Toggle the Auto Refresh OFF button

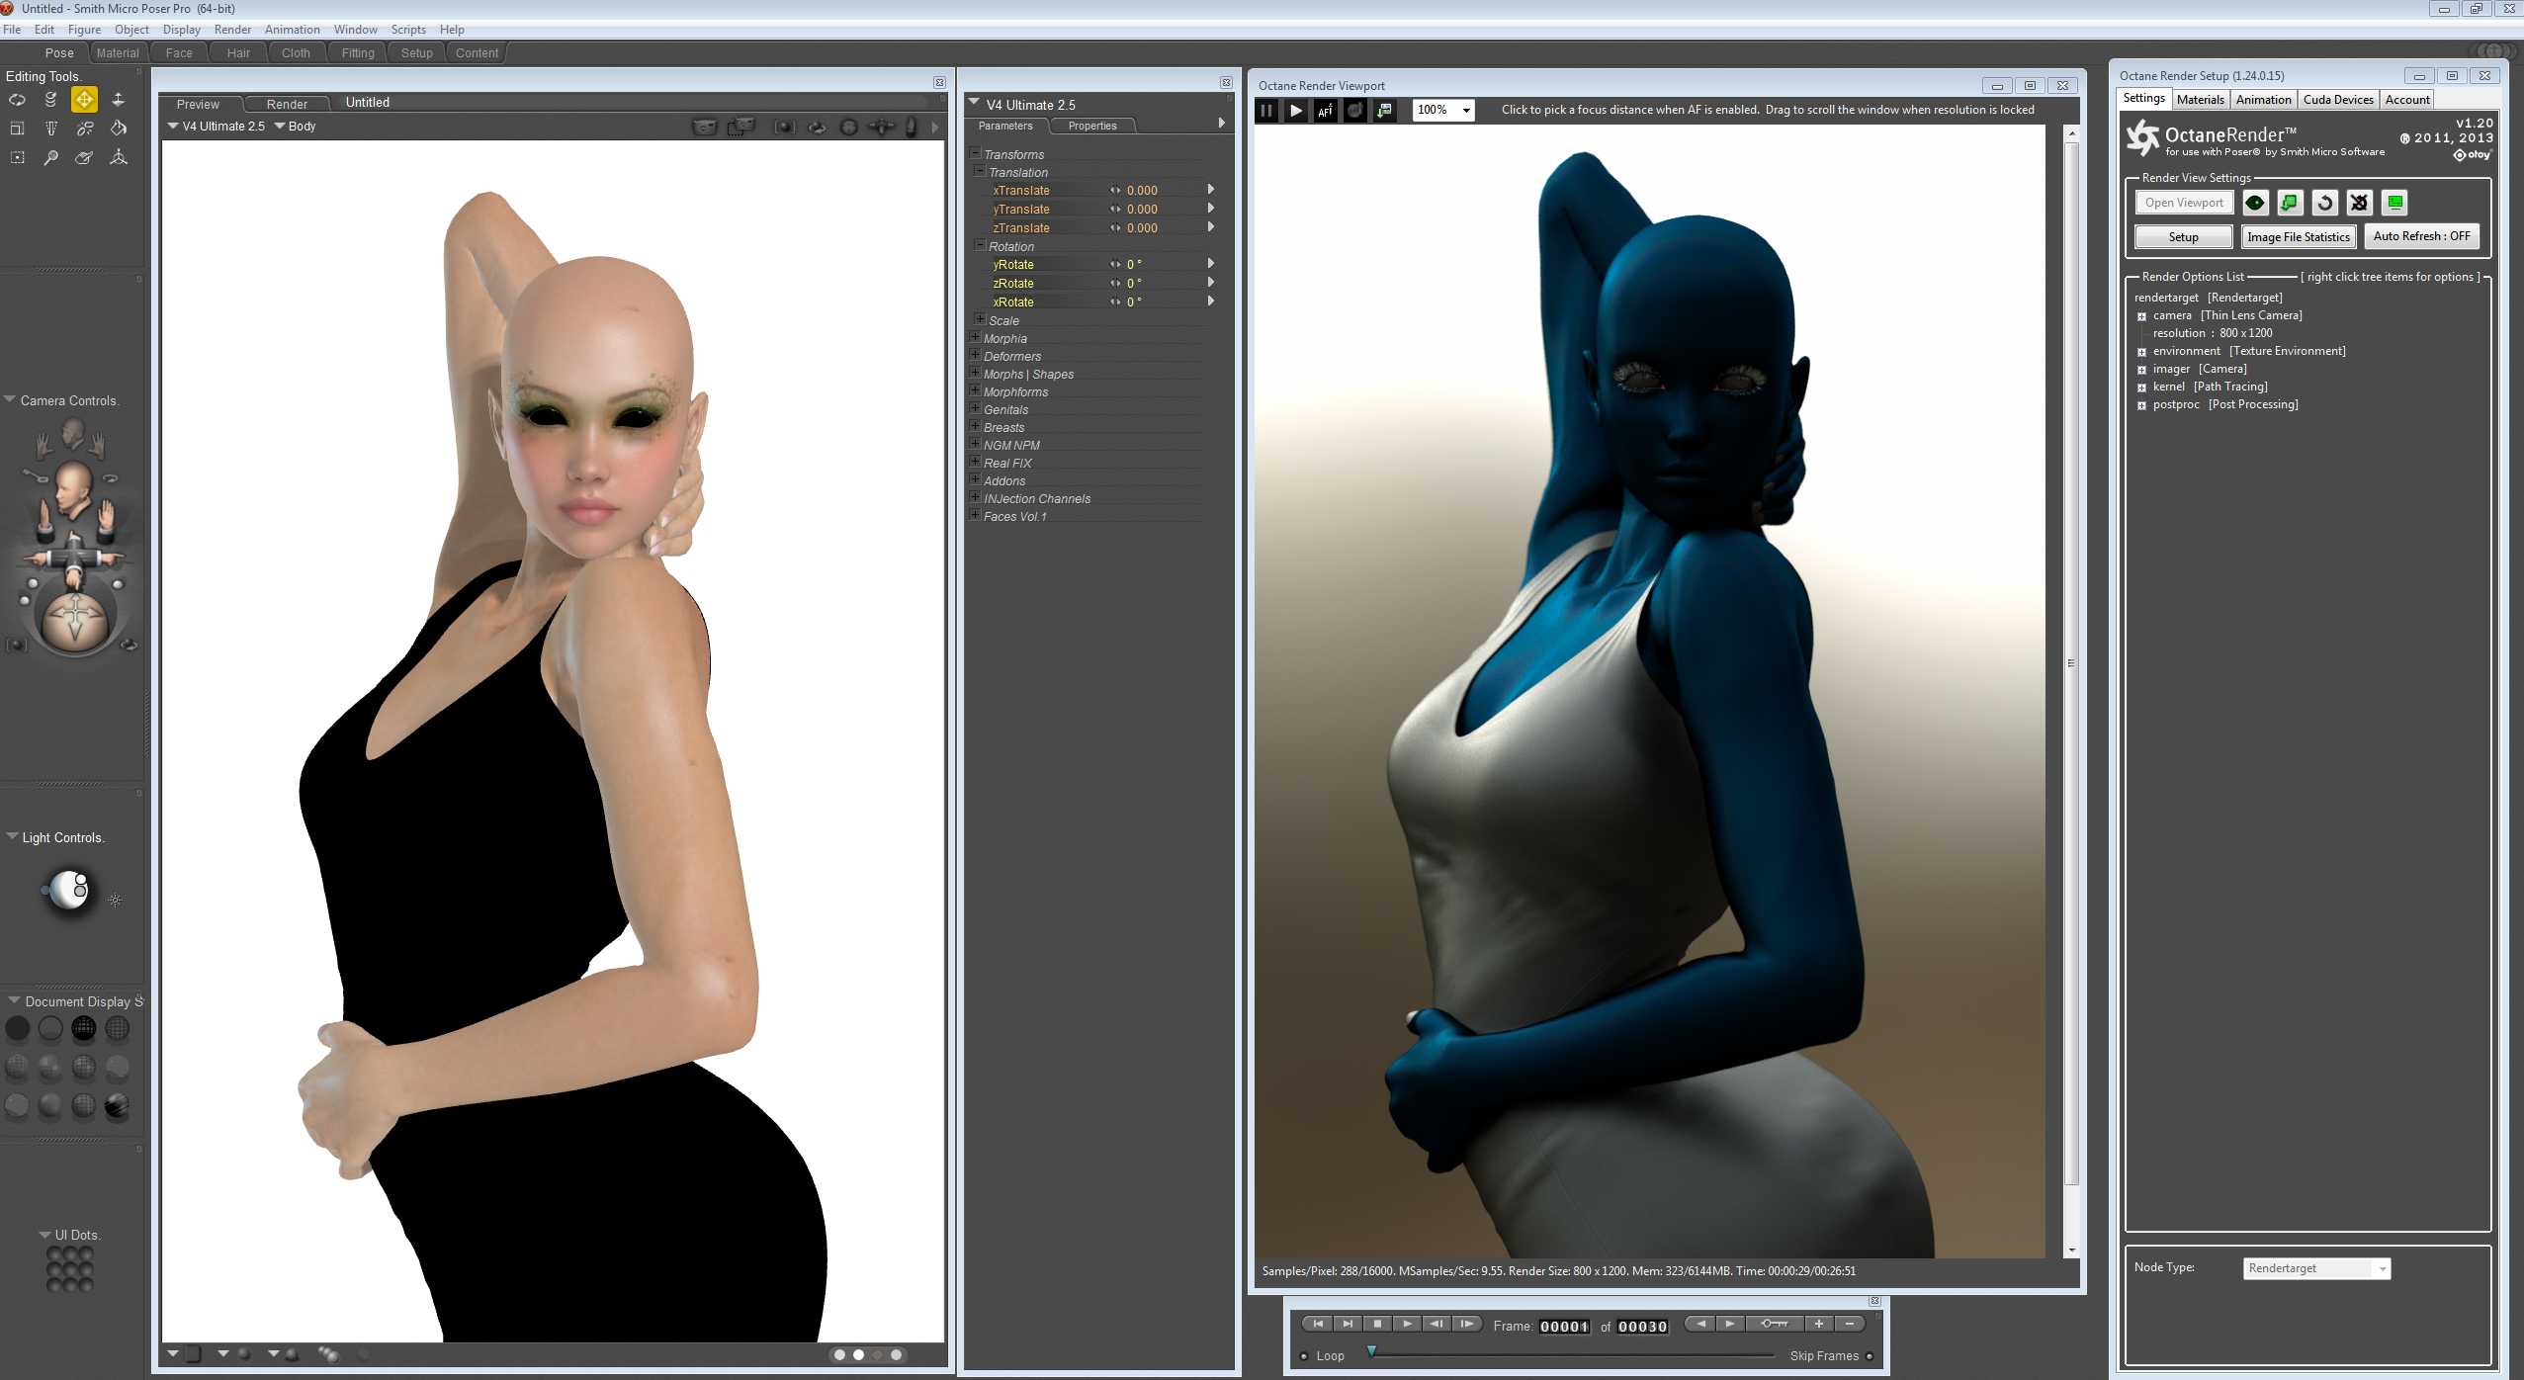click(x=2421, y=236)
